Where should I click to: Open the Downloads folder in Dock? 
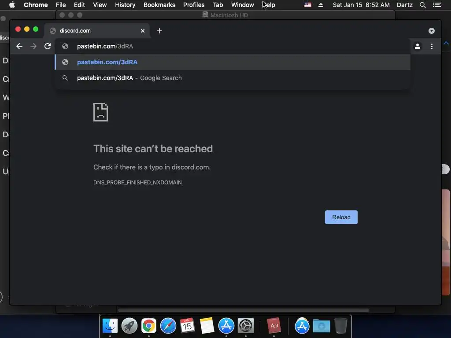(321, 326)
